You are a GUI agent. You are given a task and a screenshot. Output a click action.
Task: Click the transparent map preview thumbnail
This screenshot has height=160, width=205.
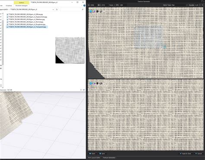(70, 50)
